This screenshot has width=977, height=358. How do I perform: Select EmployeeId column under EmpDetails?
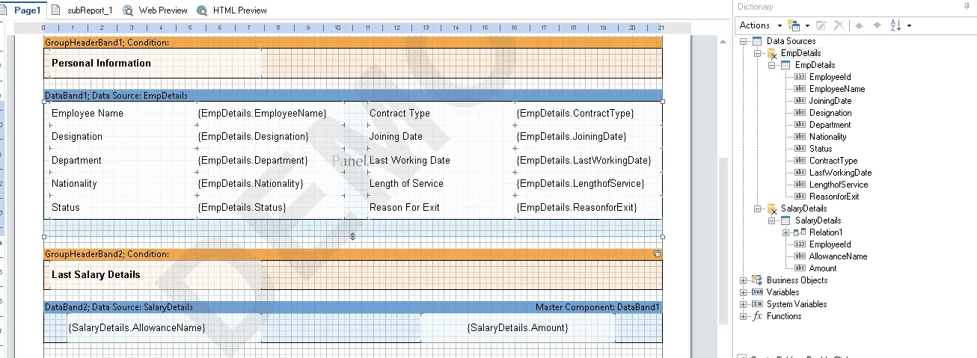pos(830,77)
